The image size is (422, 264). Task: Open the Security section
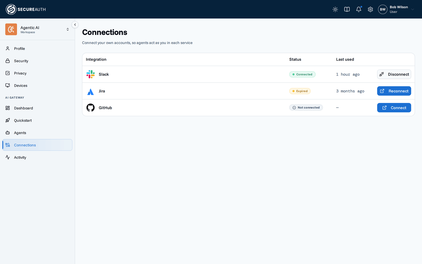[37, 61]
